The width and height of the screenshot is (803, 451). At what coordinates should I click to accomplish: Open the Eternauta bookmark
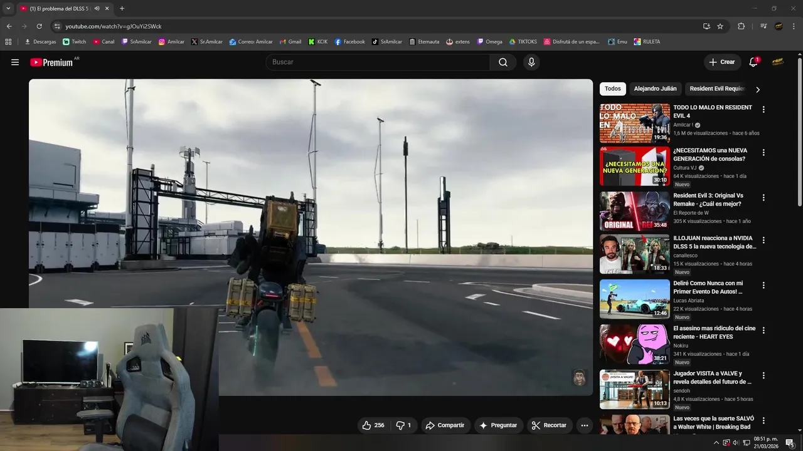pos(424,42)
